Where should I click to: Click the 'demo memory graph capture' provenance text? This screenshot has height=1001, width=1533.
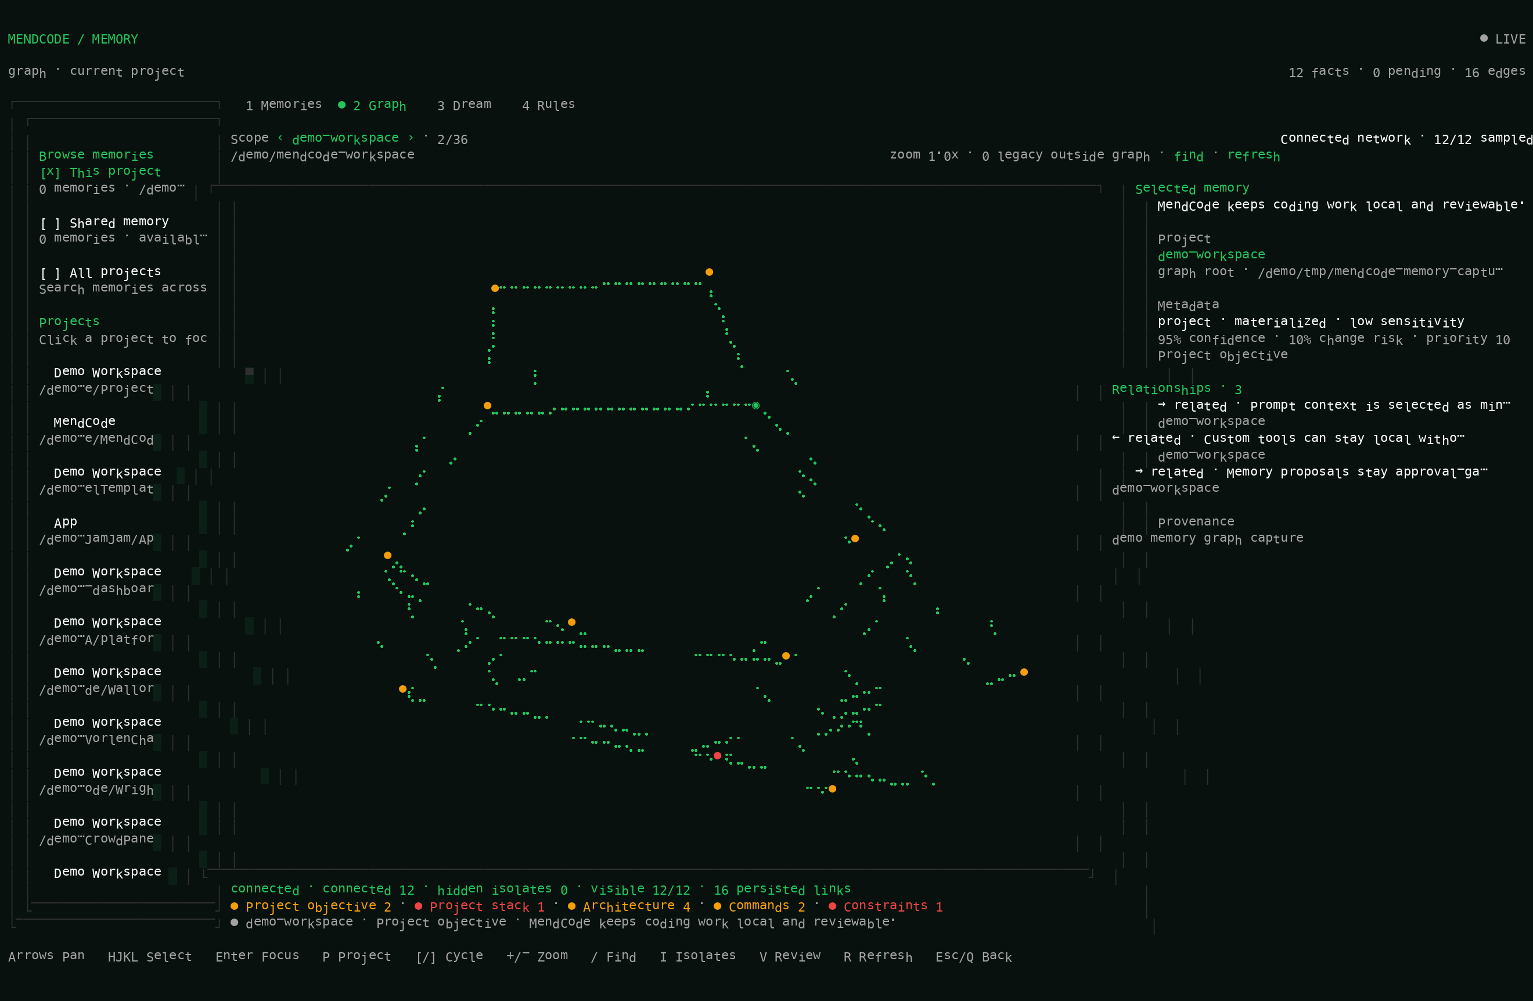coord(1207,538)
